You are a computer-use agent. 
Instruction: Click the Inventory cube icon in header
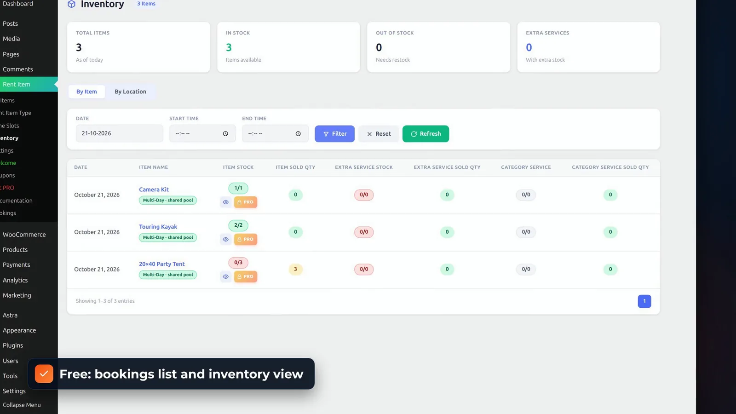click(x=71, y=4)
